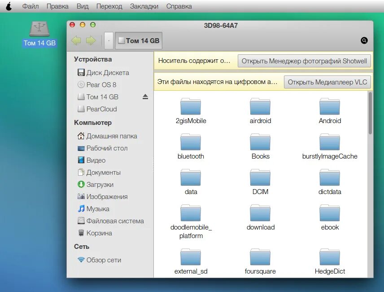384x292 pixels.
Task: Select the ebook folder icon
Action: click(x=330, y=213)
